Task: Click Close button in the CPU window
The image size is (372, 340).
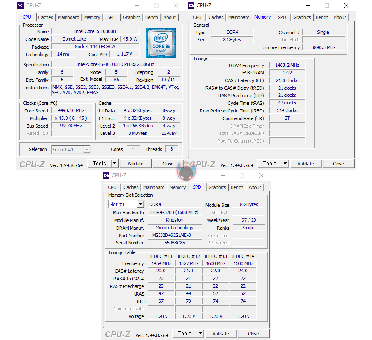Action: point(168,164)
